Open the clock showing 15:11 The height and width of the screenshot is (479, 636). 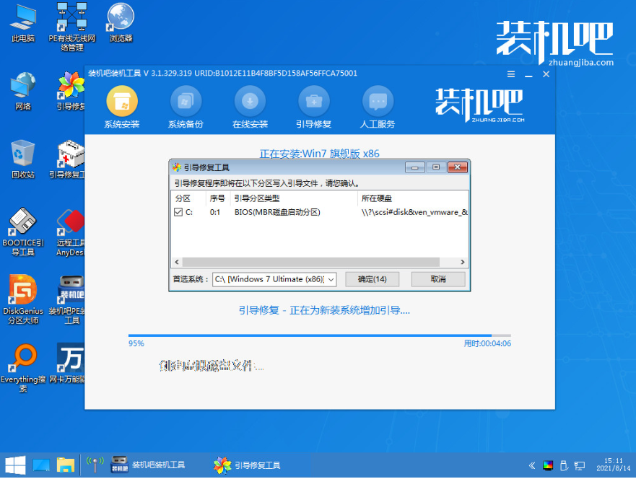coord(614,465)
